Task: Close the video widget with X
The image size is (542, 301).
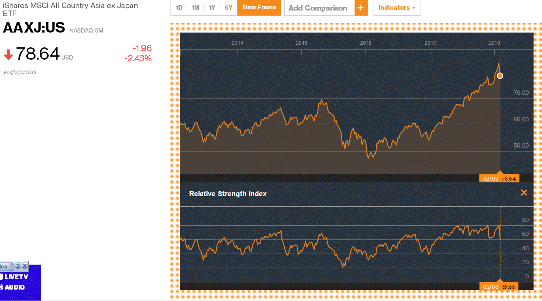Action: [25, 266]
